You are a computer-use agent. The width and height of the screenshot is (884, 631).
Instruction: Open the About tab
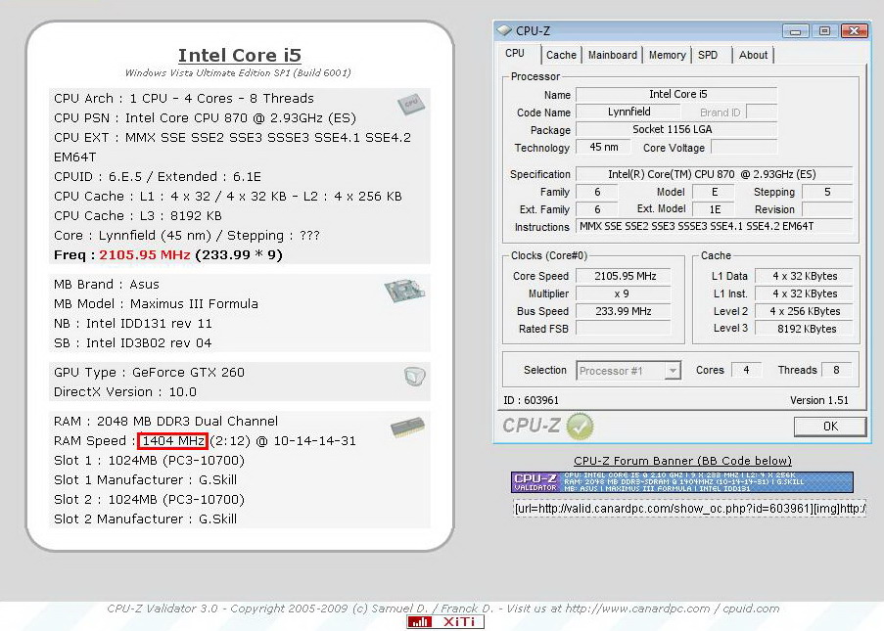coord(753,55)
